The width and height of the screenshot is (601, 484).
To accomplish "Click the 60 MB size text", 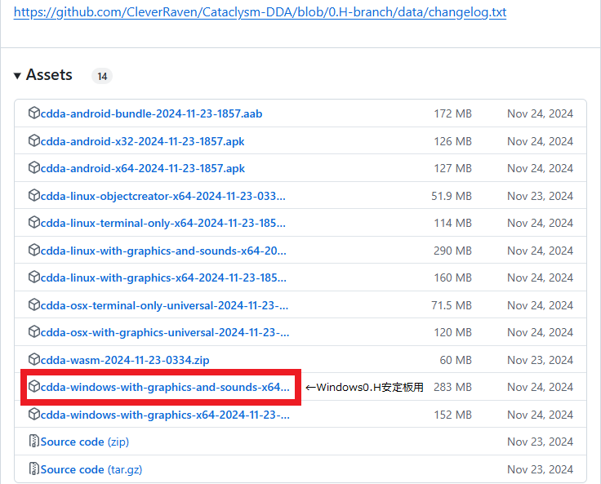I will click(x=456, y=360).
